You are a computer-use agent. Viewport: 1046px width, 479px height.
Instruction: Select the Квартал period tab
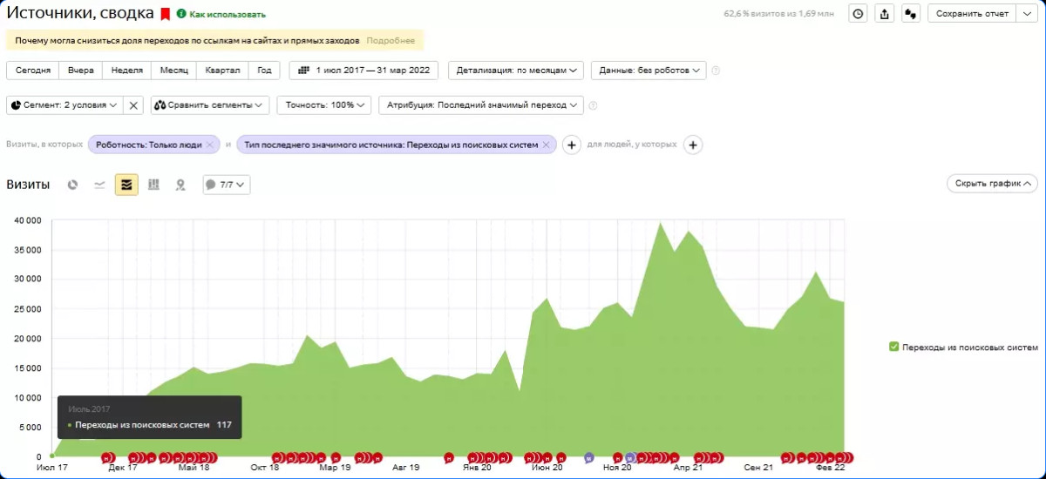pos(223,71)
